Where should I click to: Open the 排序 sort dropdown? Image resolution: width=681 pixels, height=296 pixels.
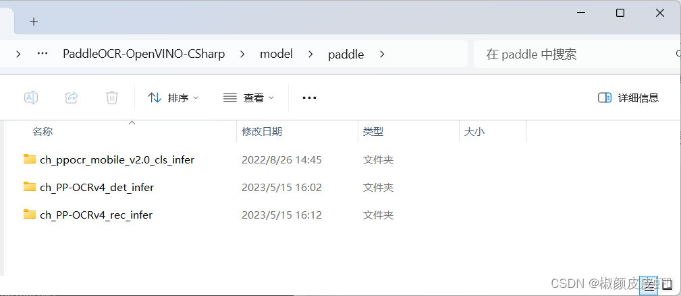(x=173, y=98)
